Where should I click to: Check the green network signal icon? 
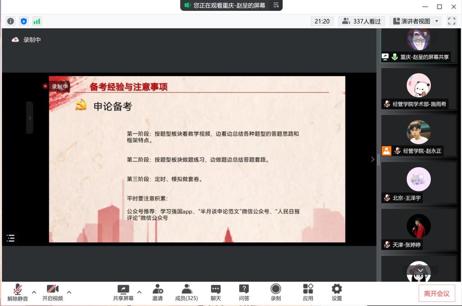(x=37, y=21)
